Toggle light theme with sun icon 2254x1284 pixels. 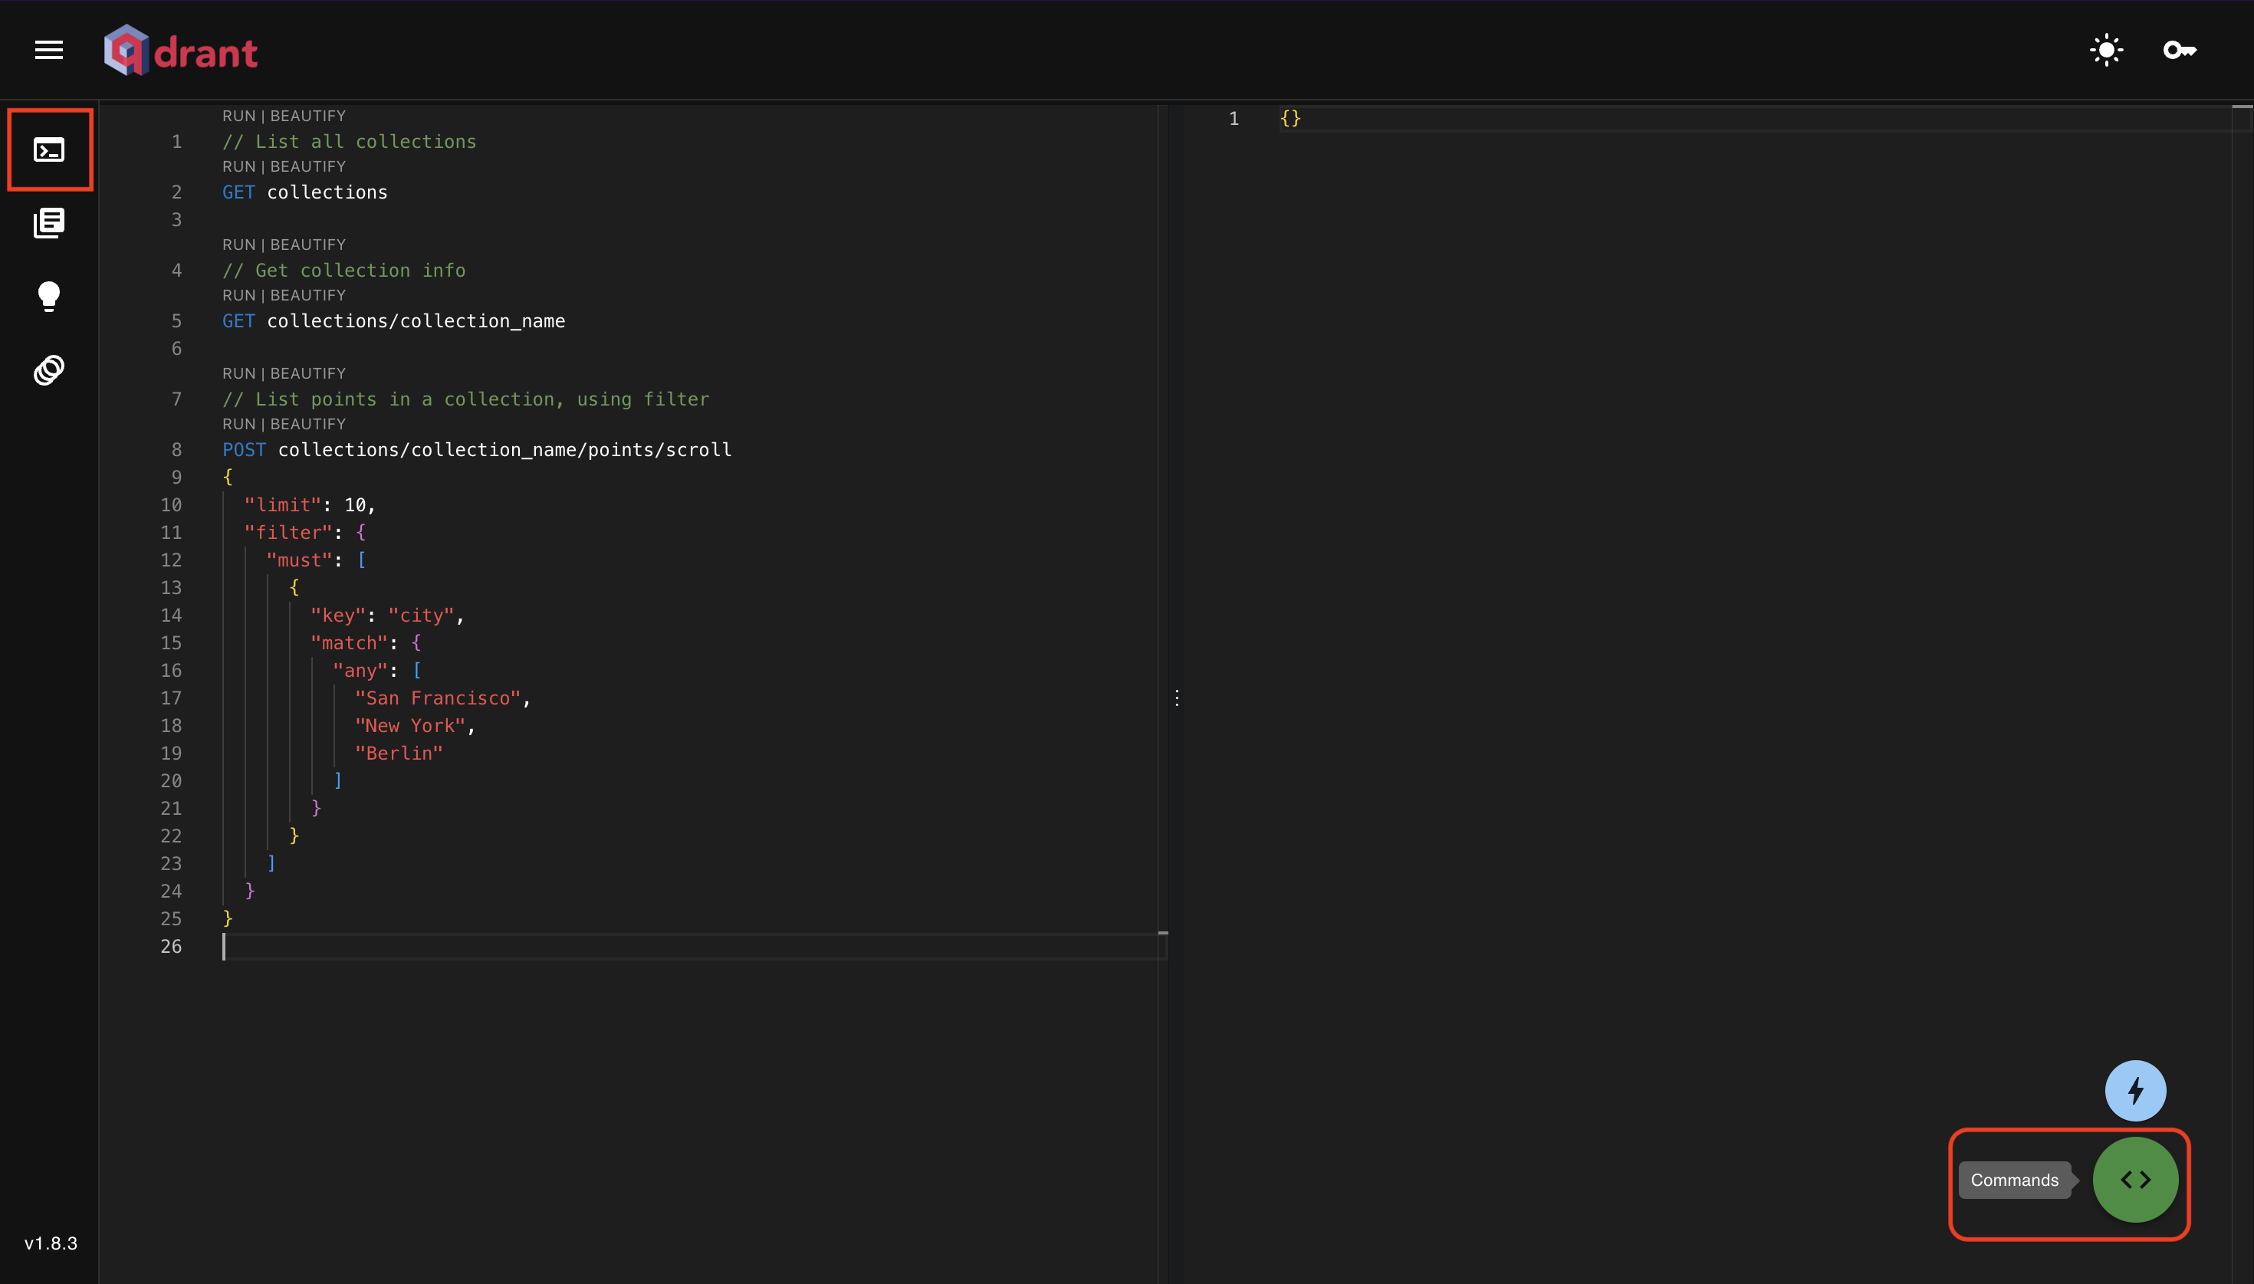[2106, 51]
